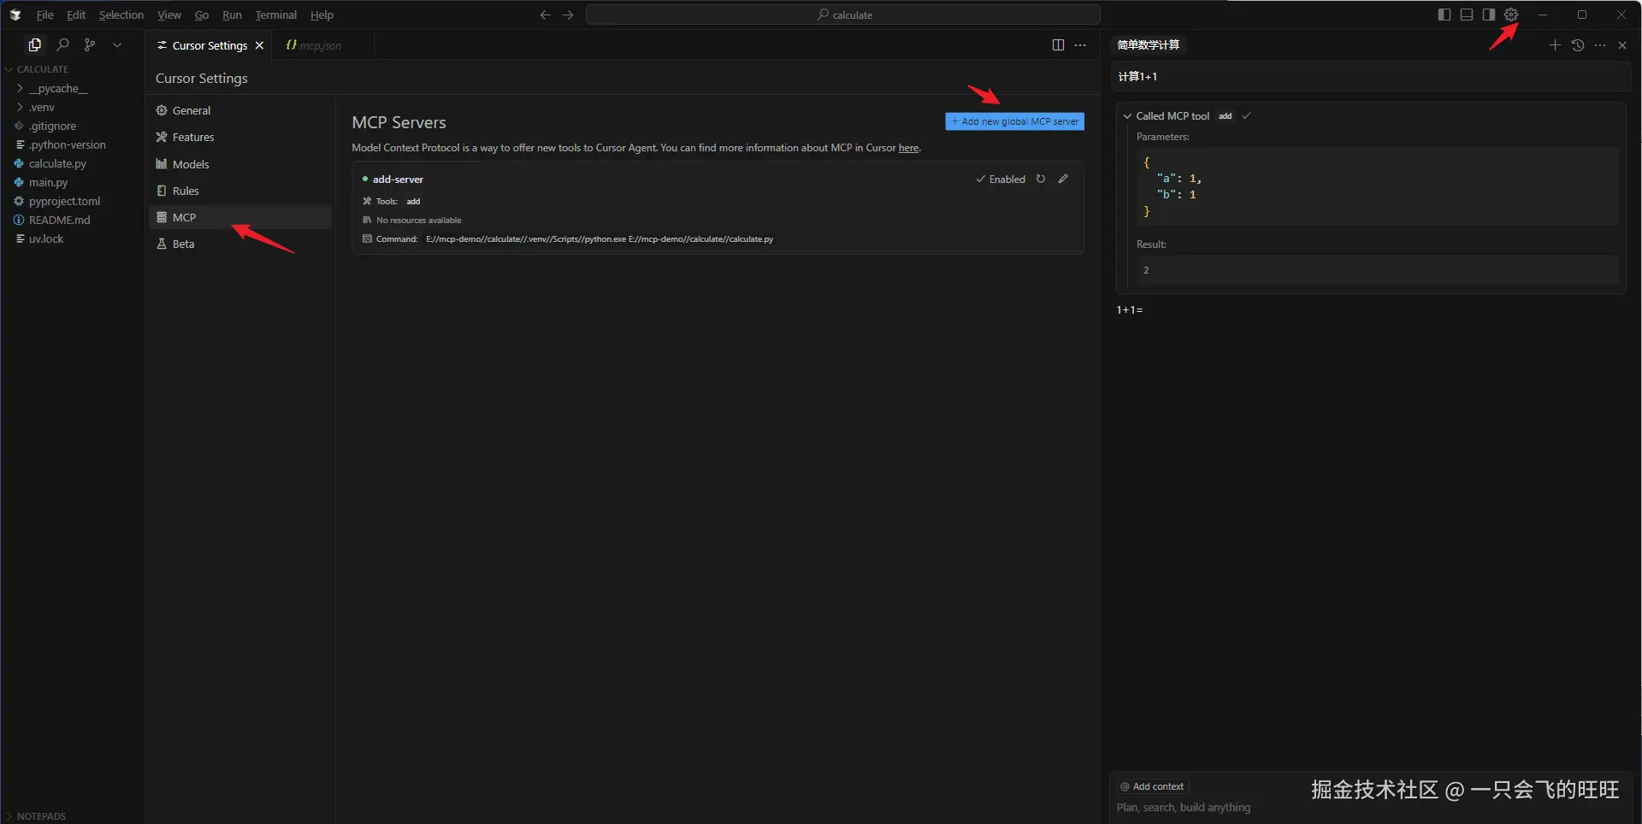This screenshot has height=824, width=1642.
Task: Go back with the left arrow
Action: [546, 15]
